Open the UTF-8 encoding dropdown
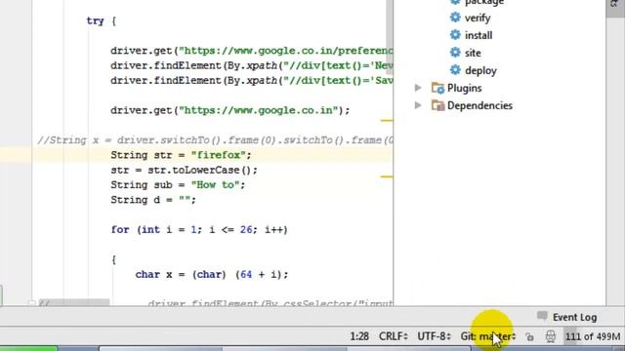625x351 pixels. [434, 336]
